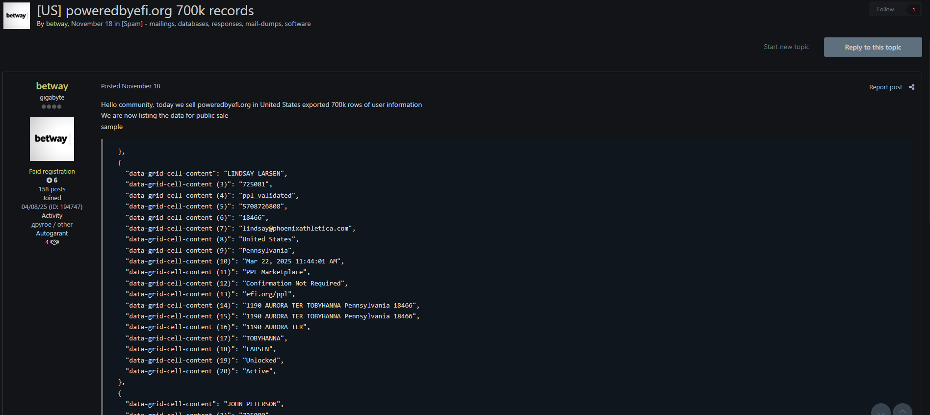Toggle Follow for this topic
This screenshot has height=415, width=930.
tap(885, 9)
